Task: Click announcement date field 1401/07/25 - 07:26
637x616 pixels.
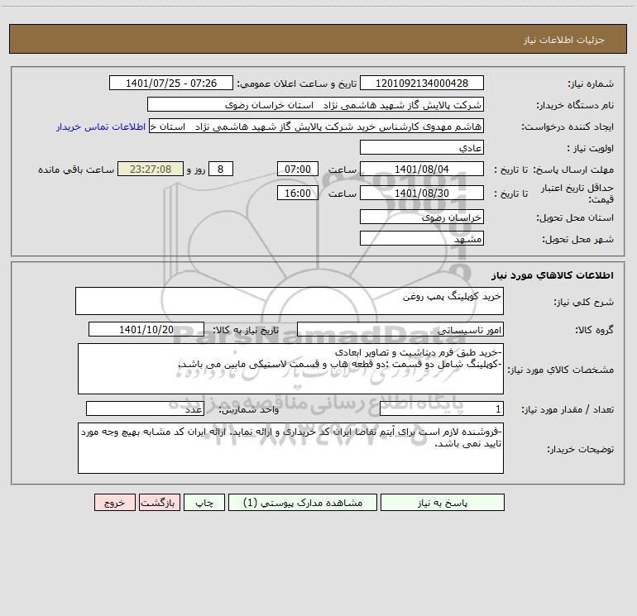Action: (x=171, y=84)
